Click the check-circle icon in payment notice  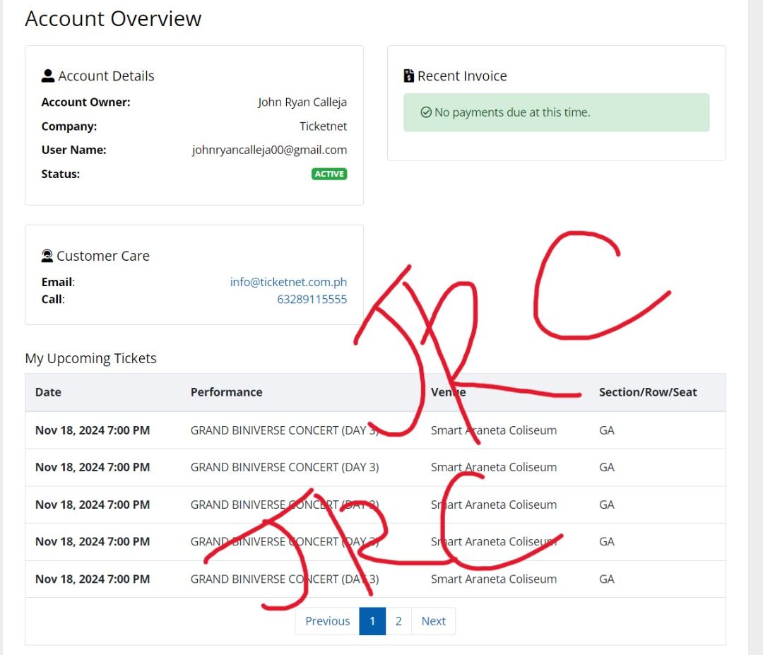click(425, 112)
